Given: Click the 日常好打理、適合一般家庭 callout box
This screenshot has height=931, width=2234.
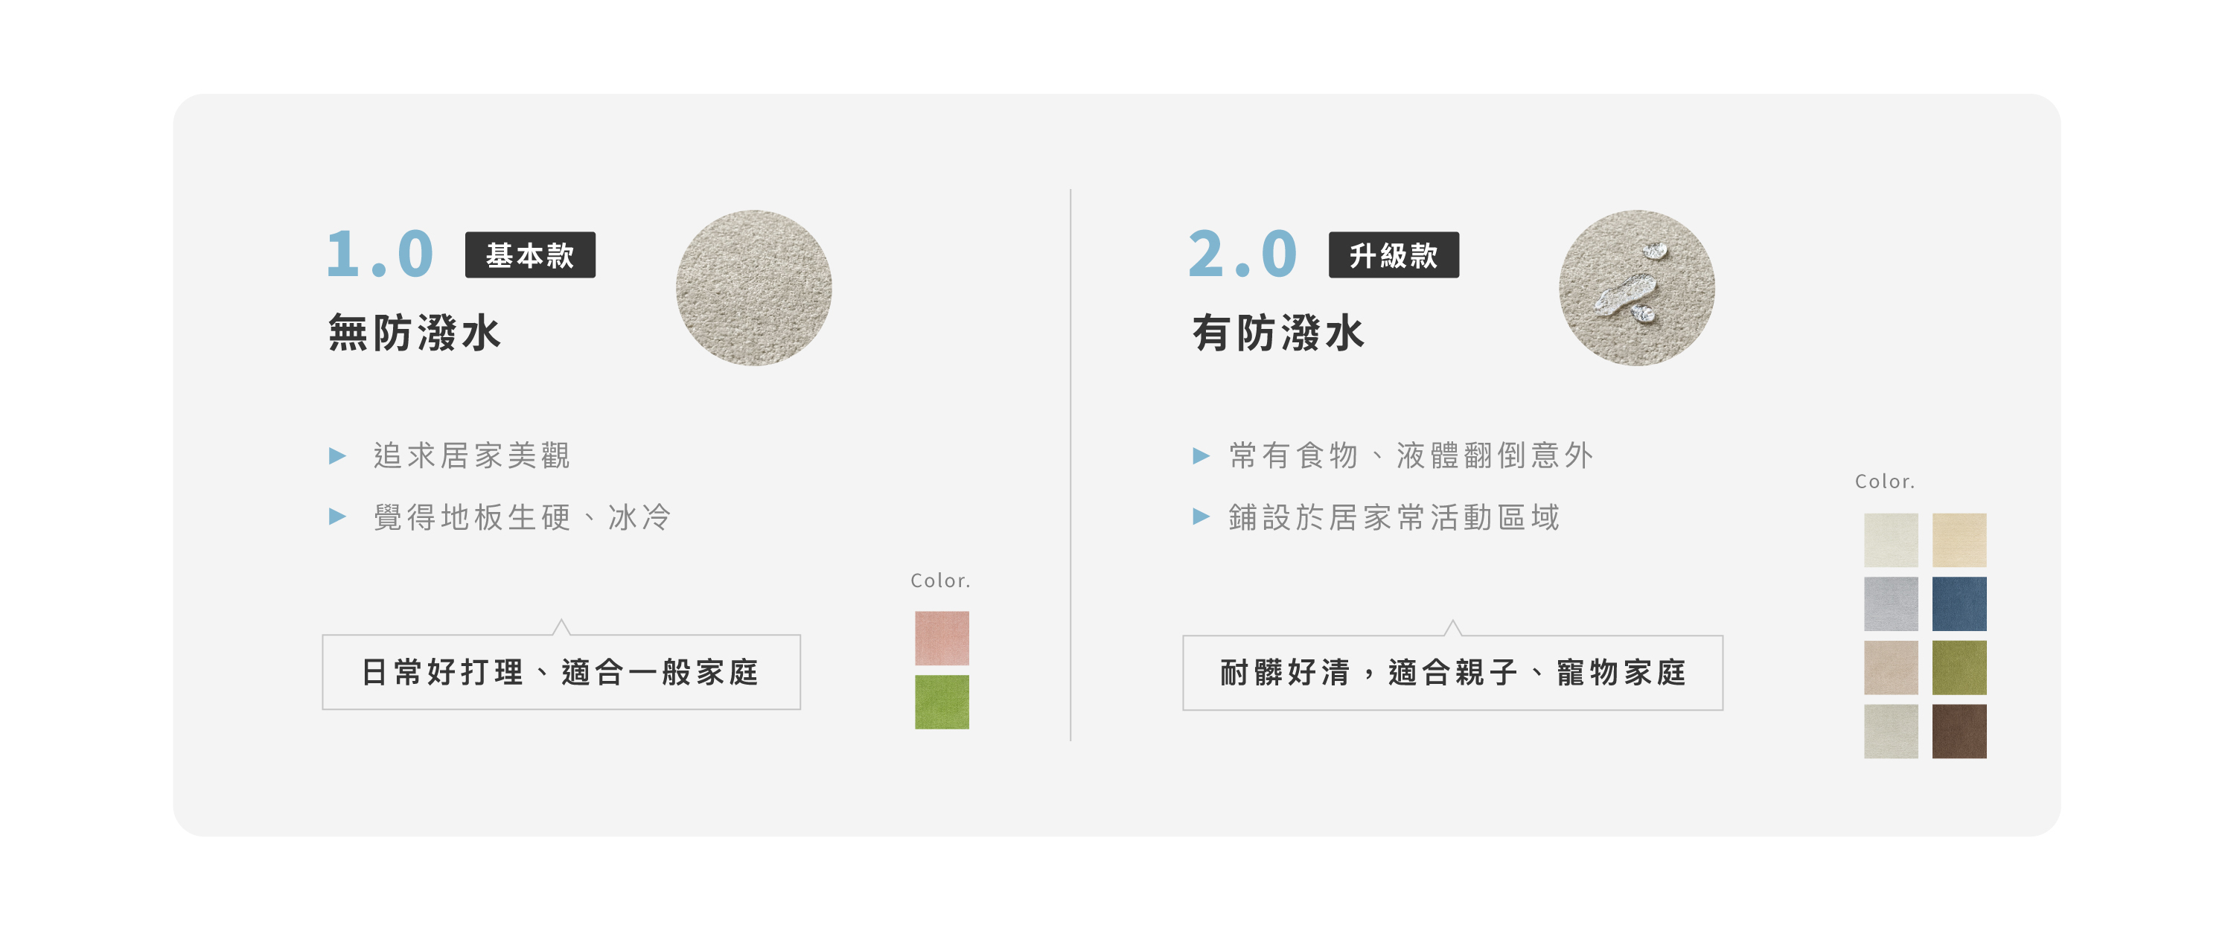Looking at the screenshot, I should point(561,673).
